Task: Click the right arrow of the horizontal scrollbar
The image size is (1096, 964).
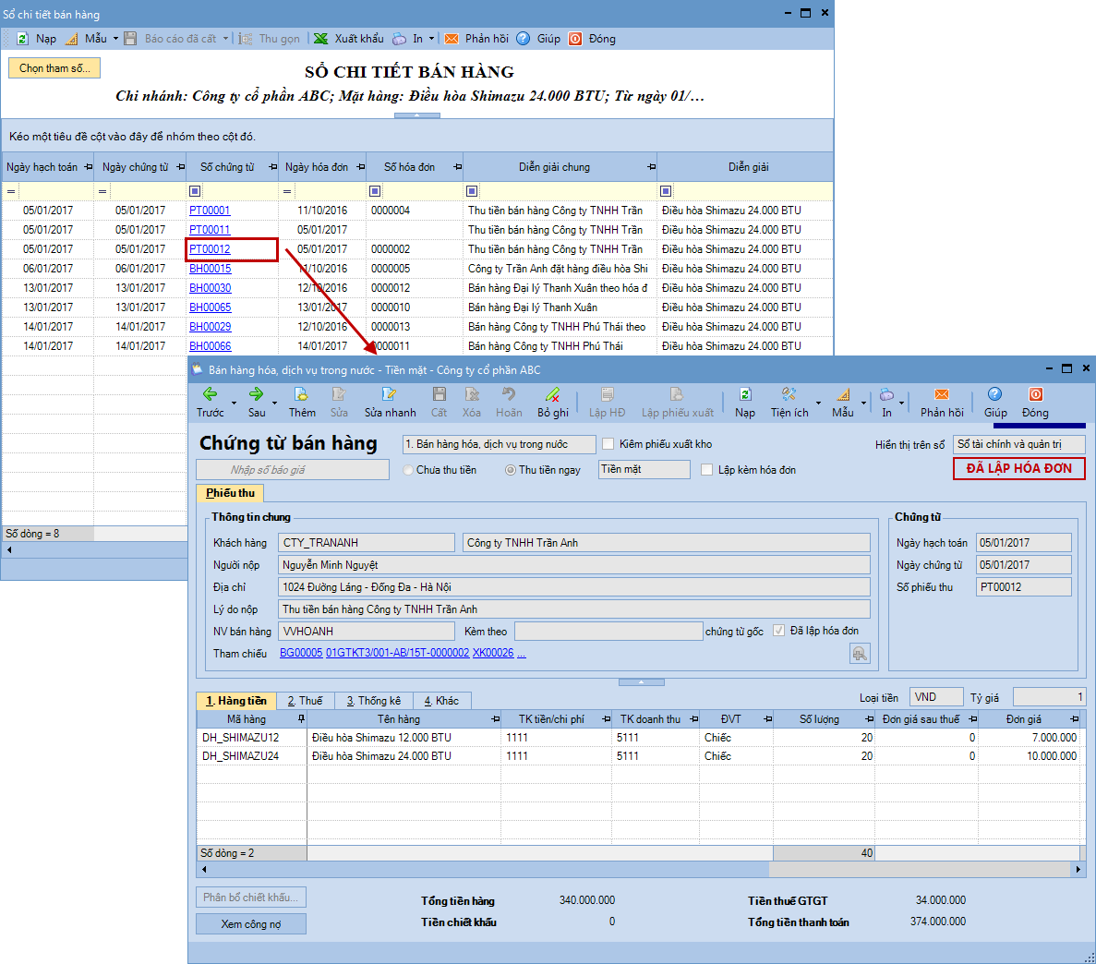Action: click(x=1078, y=869)
